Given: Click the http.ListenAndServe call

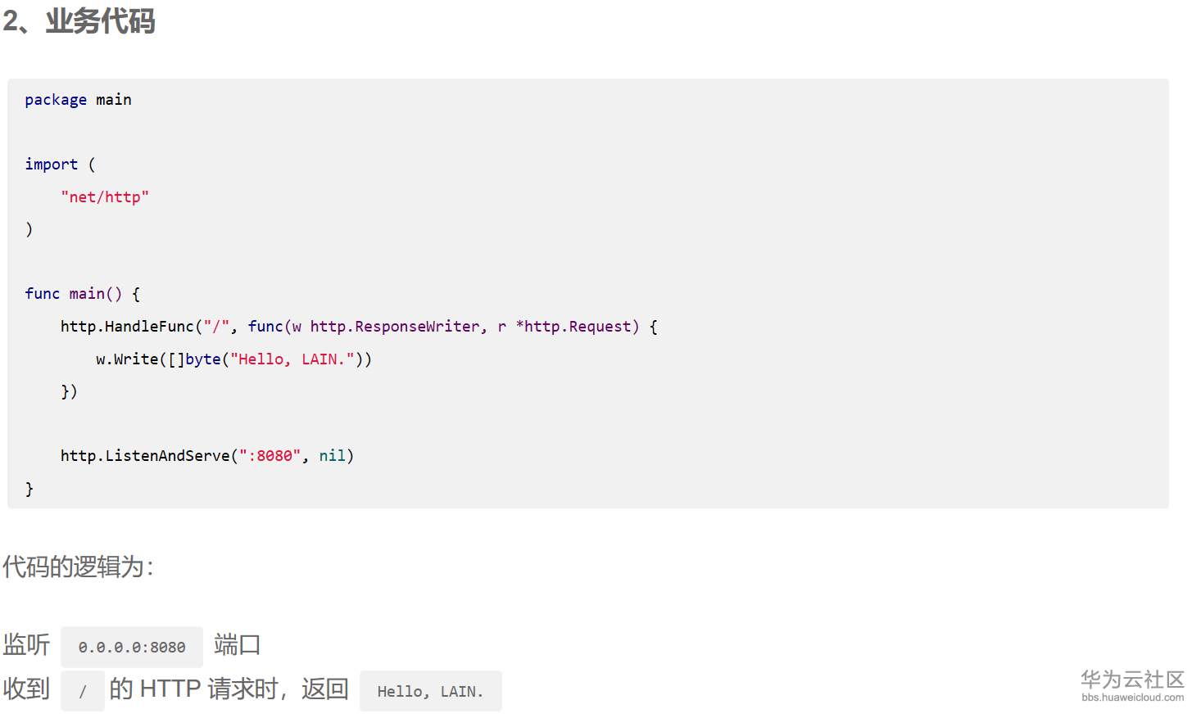Looking at the screenshot, I should [x=145, y=456].
